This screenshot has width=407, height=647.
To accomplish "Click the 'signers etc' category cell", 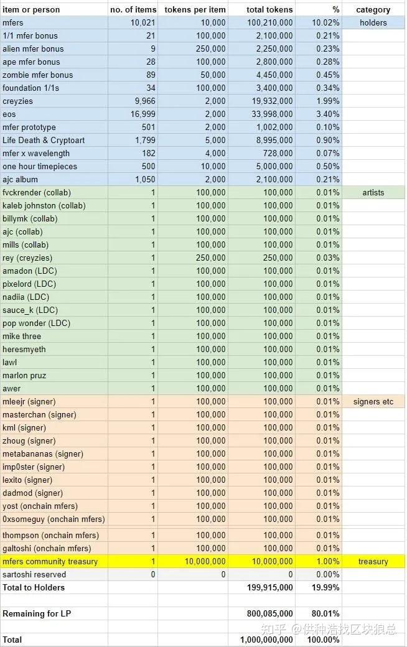I will point(373,401).
